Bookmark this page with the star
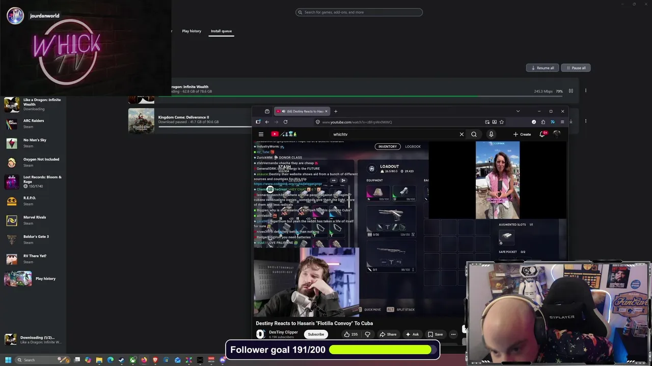The width and height of the screenshot is (652, 366). [502, 122]
